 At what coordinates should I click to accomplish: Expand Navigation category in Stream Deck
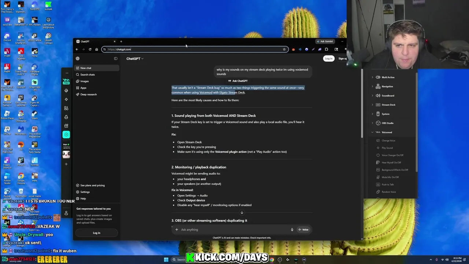point(372,87)
